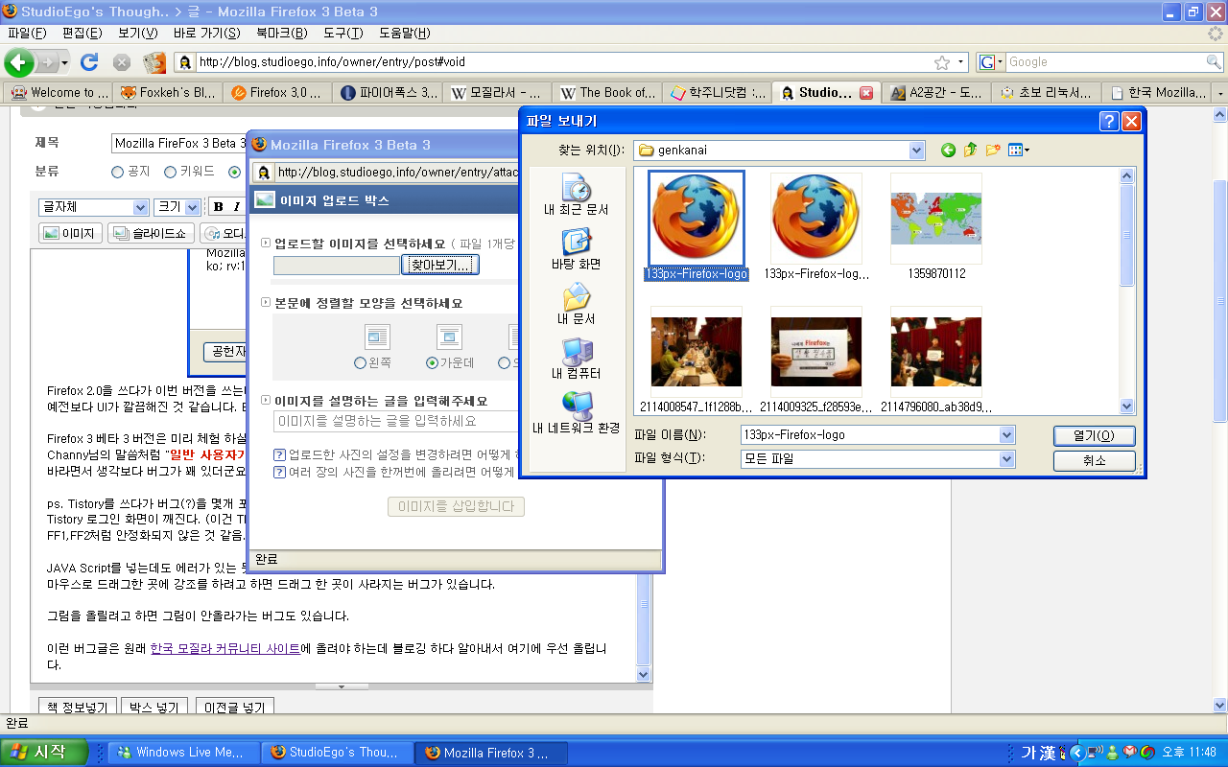Go to 바탕 화면 in places bar
Screen dimensions: 1228x767
(x=576, y=248)
